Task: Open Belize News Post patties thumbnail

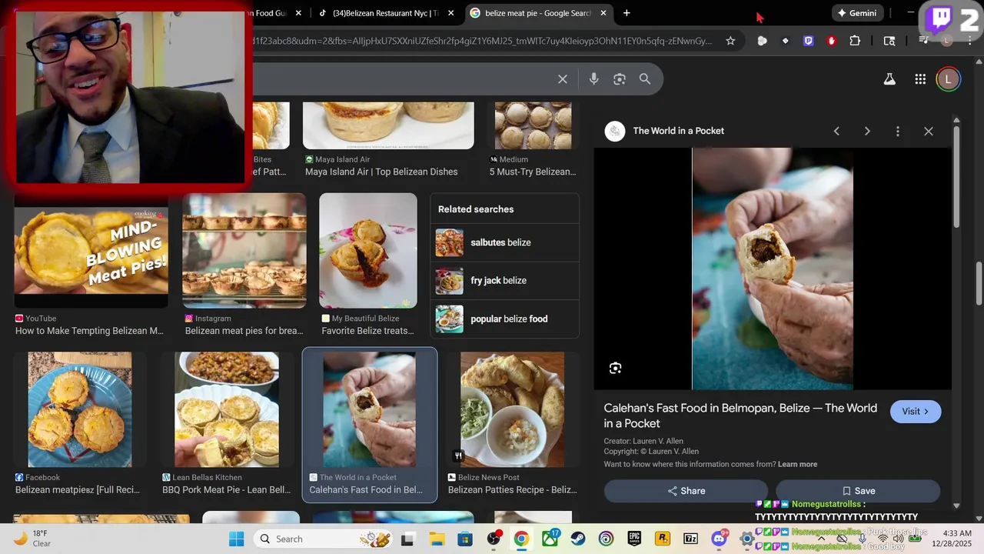Action: point(512,410)
